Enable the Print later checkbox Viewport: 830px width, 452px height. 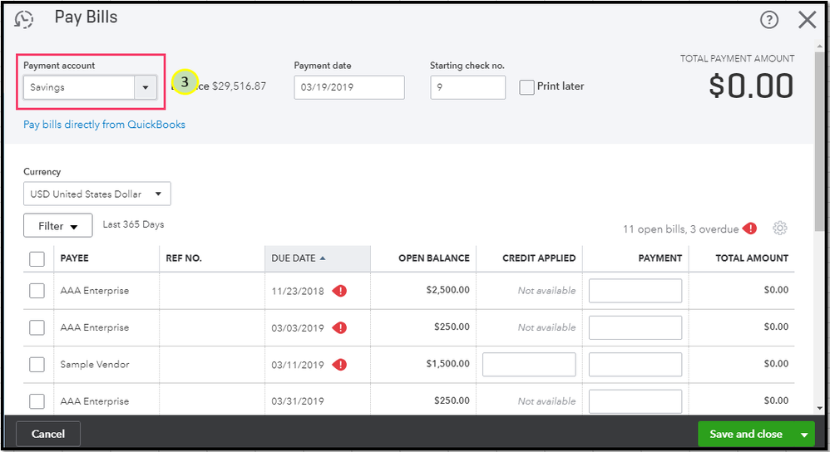tap(526, 87)
